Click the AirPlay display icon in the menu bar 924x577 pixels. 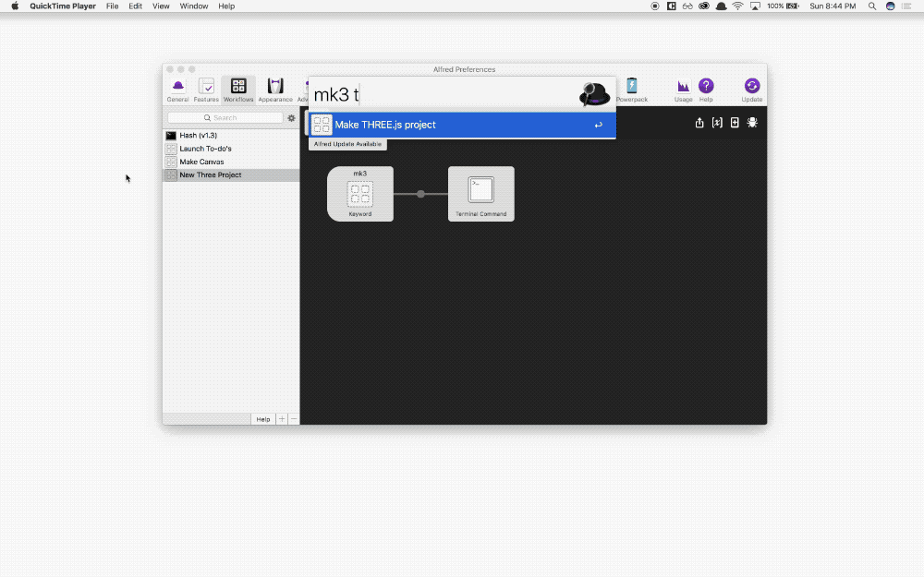(755, 6)
